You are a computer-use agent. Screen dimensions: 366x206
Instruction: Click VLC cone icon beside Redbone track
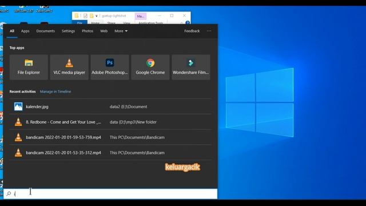point(18,122)
